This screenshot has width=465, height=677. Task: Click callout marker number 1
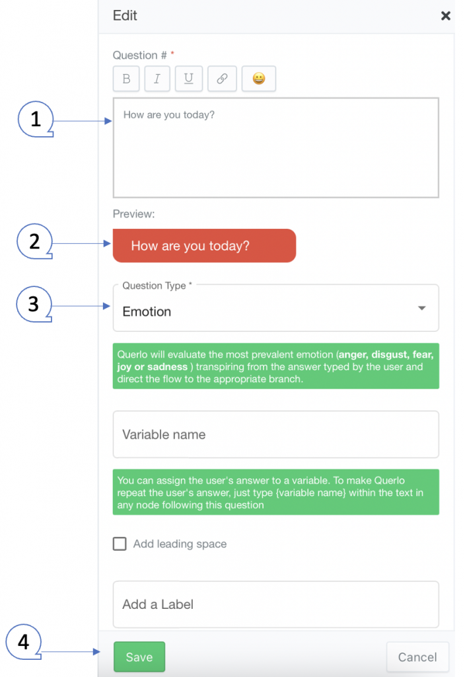36,119
